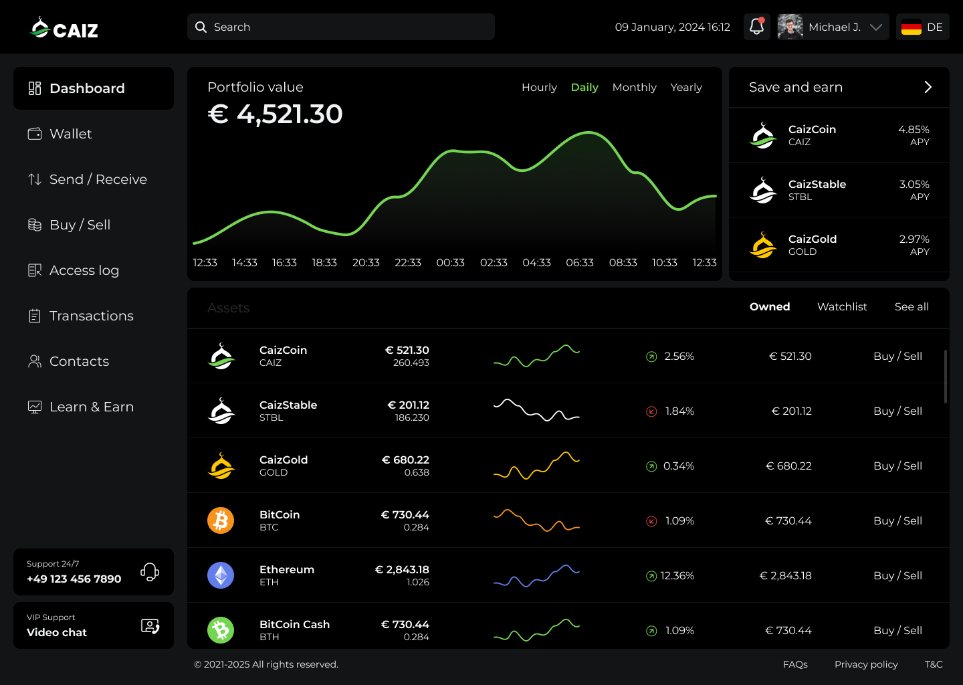
Task: Open the Privacy policy link
Action: (x=866, y=664)
